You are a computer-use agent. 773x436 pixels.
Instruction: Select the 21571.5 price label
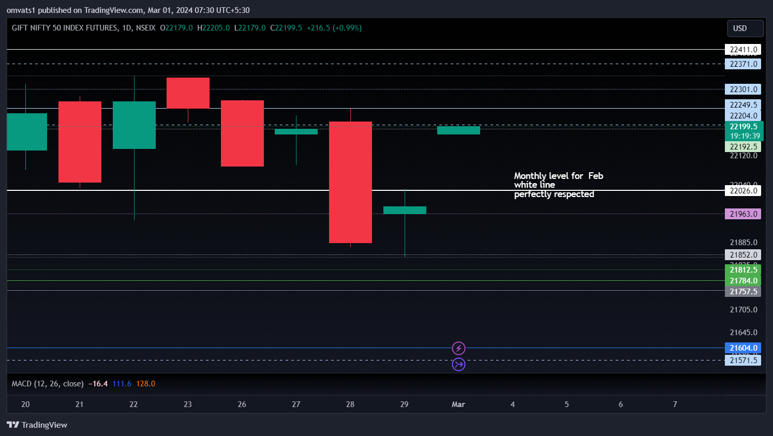743,360
